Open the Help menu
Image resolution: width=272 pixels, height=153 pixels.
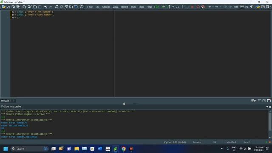point(149,7)
